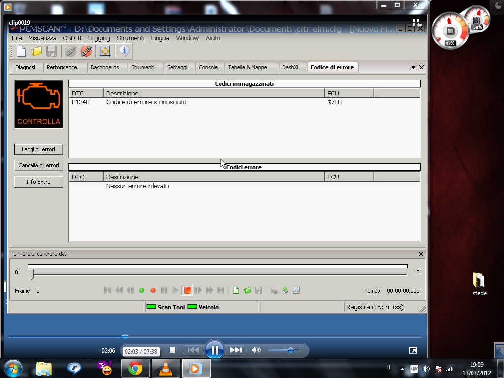Open the Lingua menu
Screen dimensions: 504x378
click(160, 38)
